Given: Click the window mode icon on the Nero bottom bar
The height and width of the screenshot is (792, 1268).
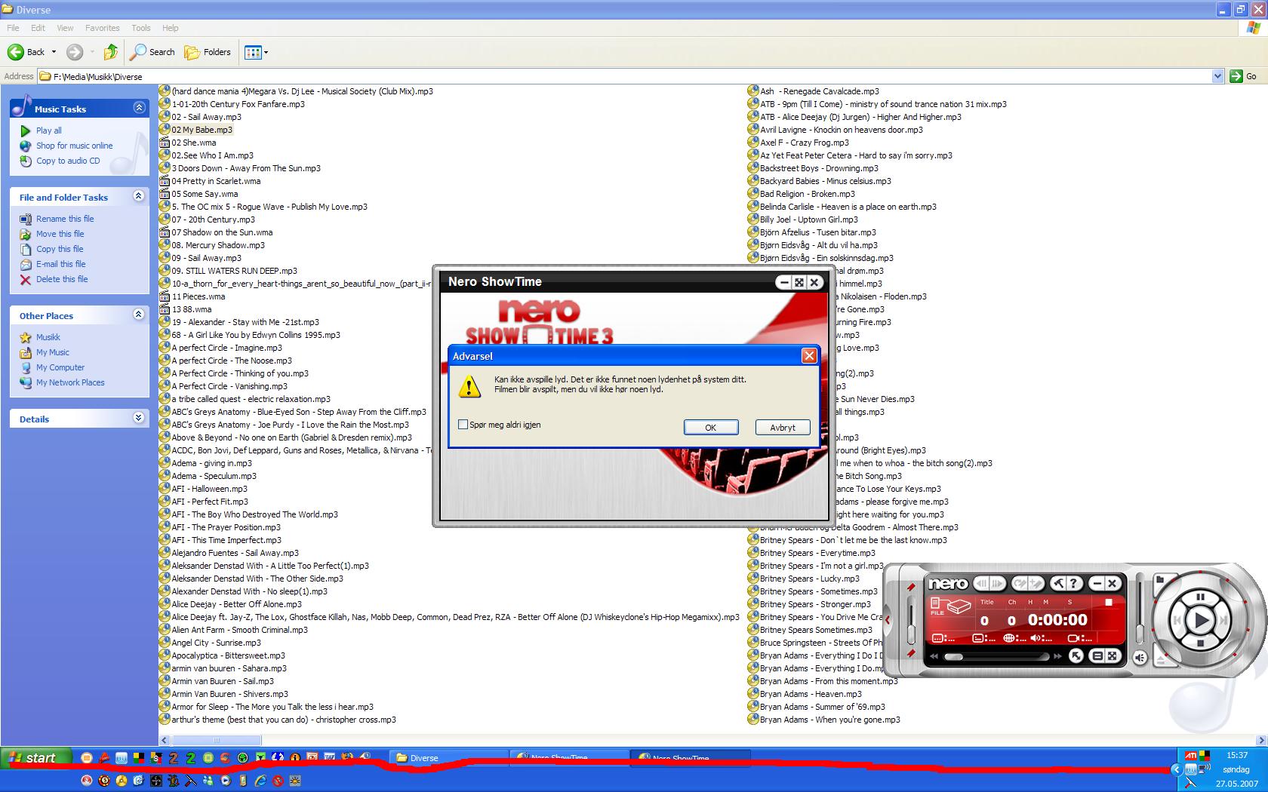Looking at the screenshot, I should pyautogui.click(x=1097, y=656).
